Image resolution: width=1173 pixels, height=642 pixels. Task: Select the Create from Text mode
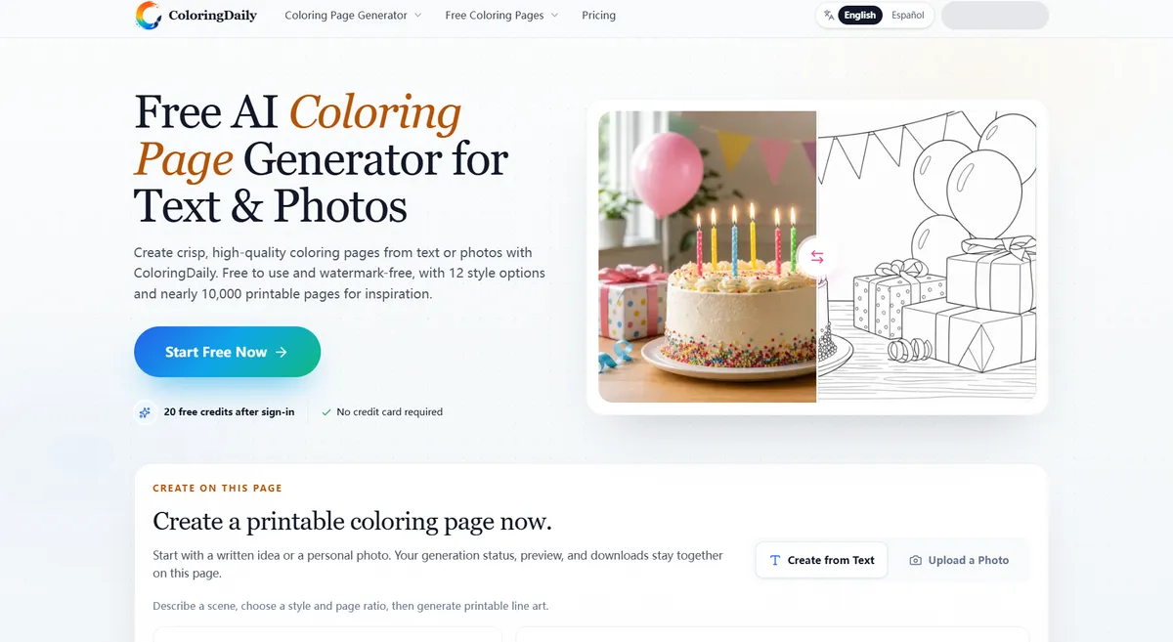(821, 560)
